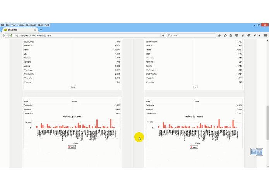
Task: Click the EnviroStats tab favicon
Action: click(5, 30)
